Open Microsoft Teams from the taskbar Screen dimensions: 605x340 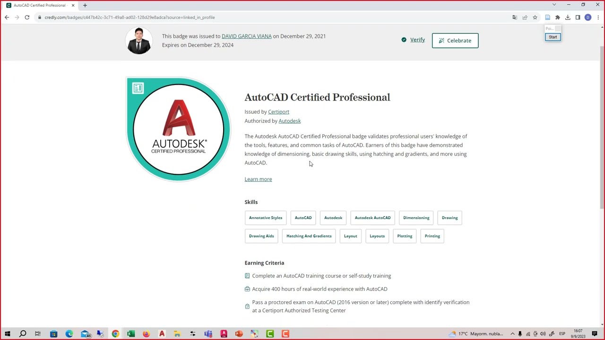click(208, 334)
